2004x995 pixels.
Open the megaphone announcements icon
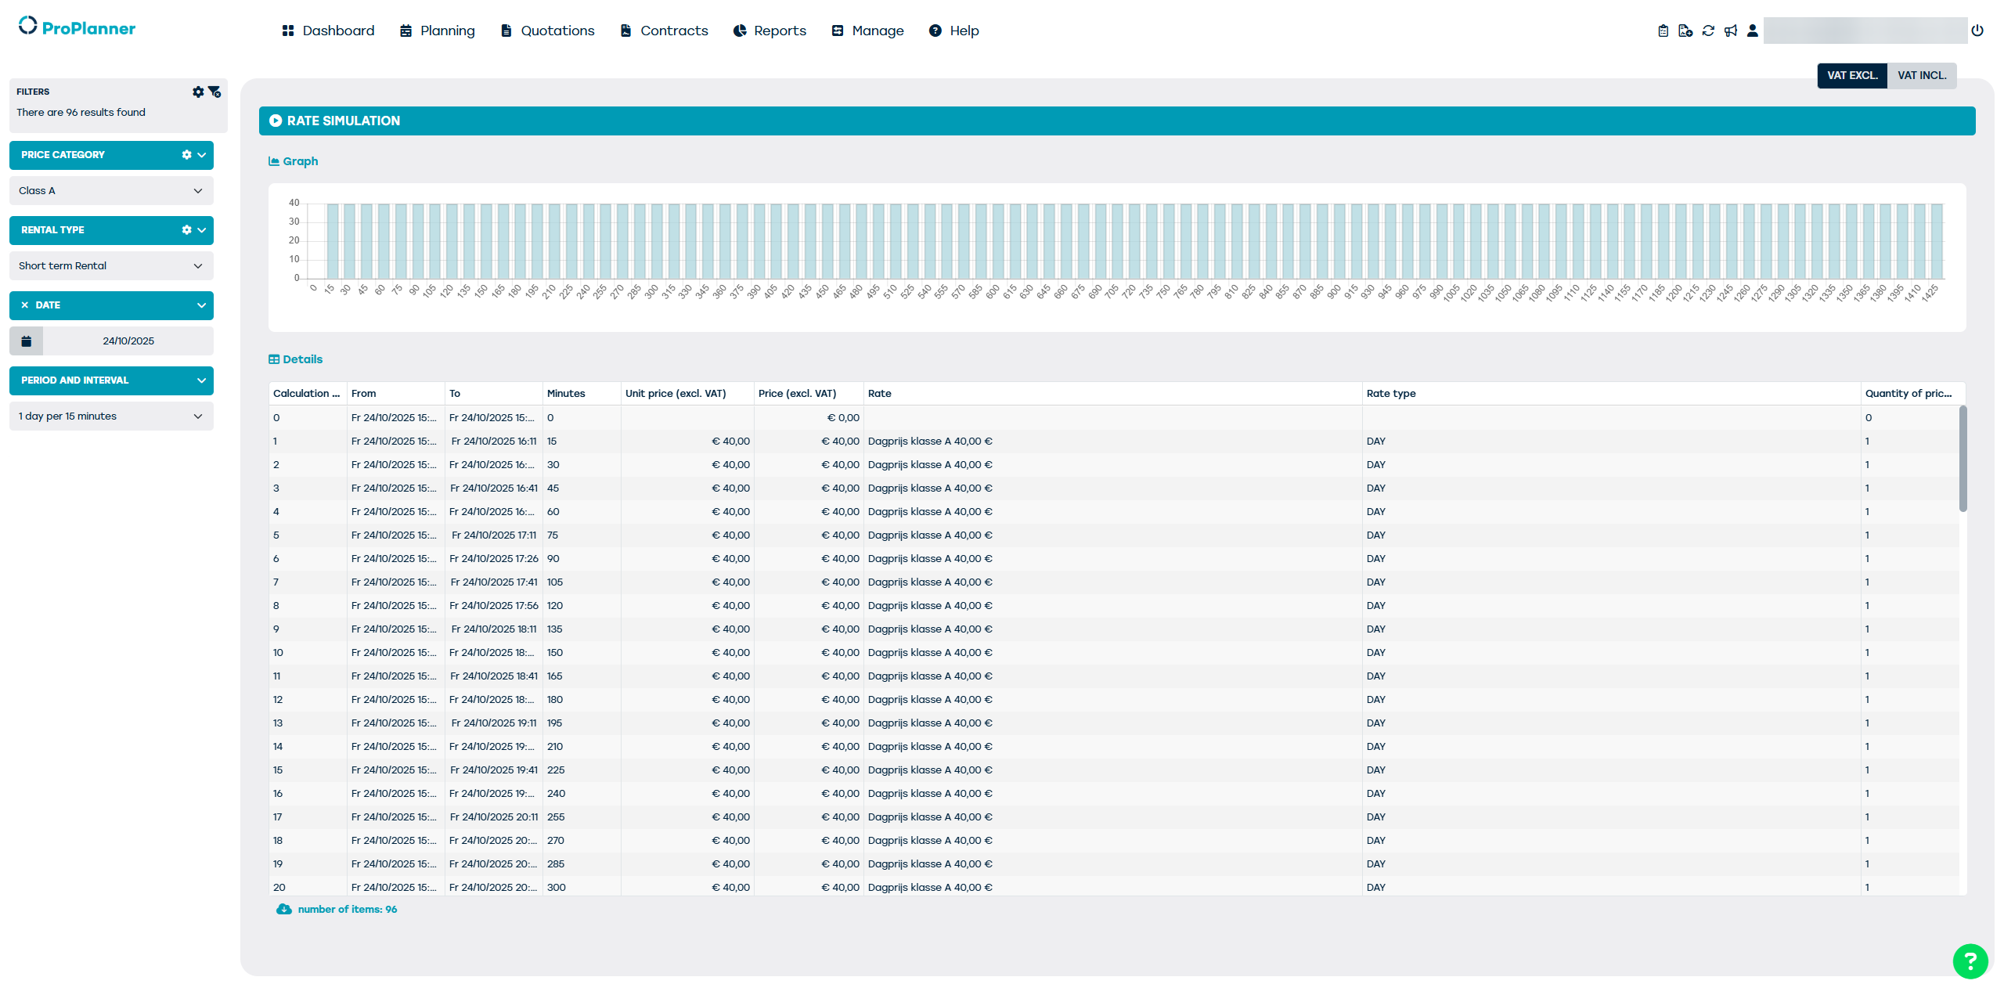(1731, 31)
